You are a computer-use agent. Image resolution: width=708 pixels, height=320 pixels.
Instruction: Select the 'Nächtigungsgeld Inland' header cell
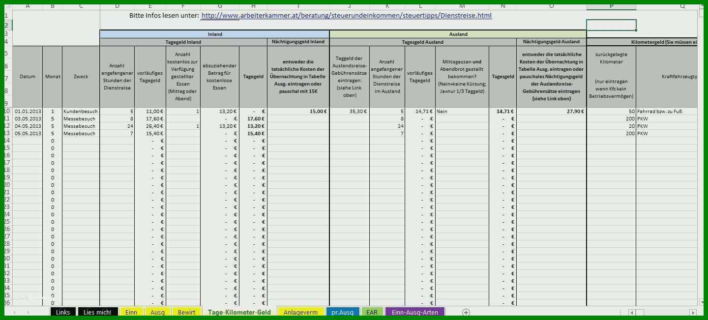point(298,42)
